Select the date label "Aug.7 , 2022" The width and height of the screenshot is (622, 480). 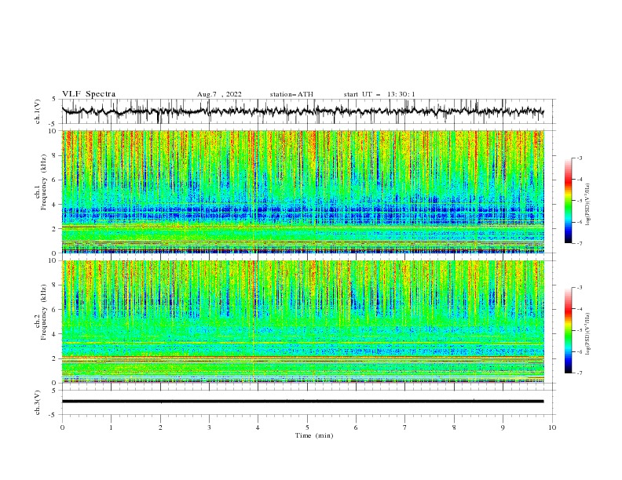(219, 94)
